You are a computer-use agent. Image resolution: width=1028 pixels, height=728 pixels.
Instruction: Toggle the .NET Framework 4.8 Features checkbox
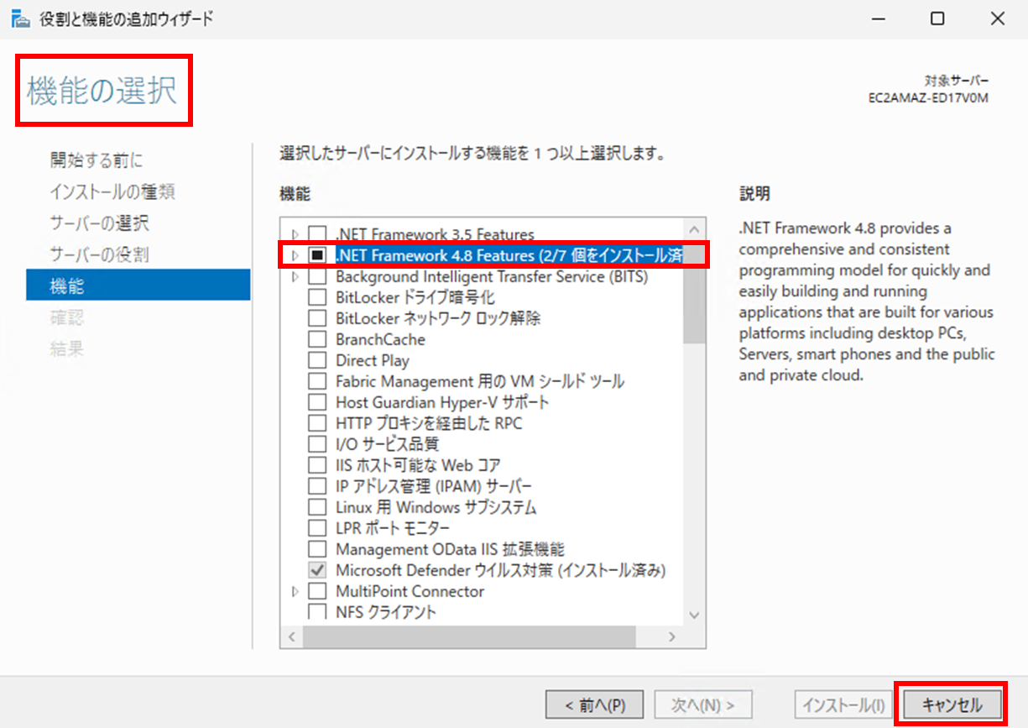[317, 254]
